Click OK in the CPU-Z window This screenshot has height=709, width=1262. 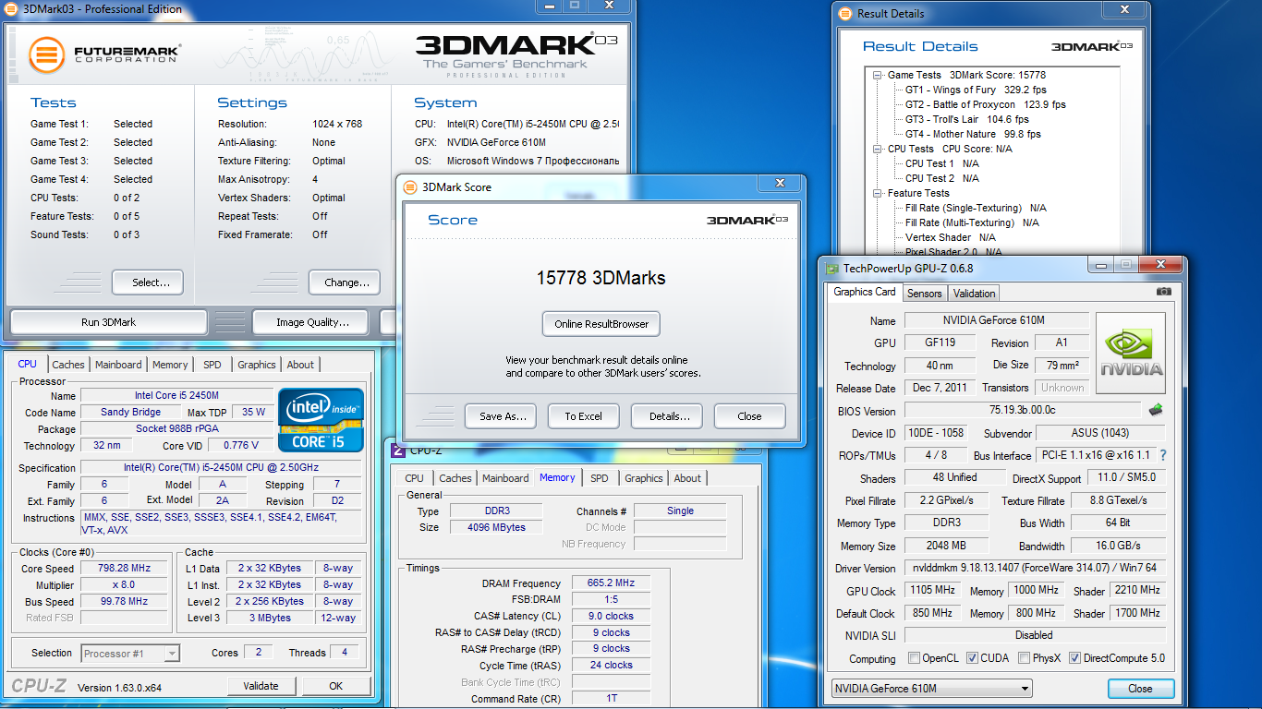[336, 686]
